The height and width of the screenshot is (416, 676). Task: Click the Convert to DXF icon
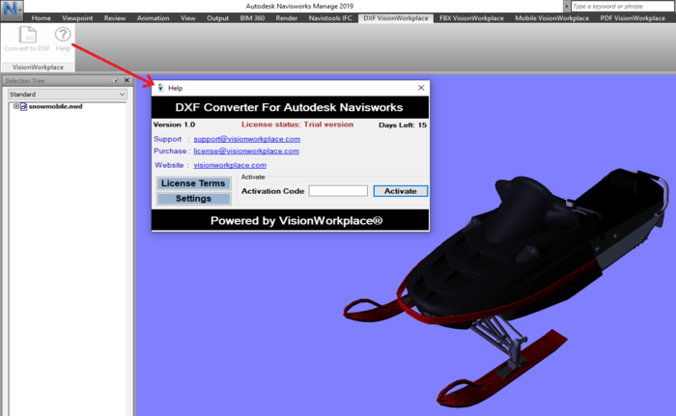28,36
